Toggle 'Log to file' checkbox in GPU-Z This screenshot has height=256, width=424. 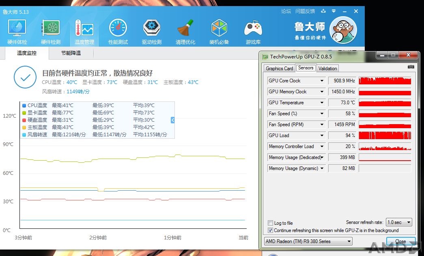coord(270,223)
